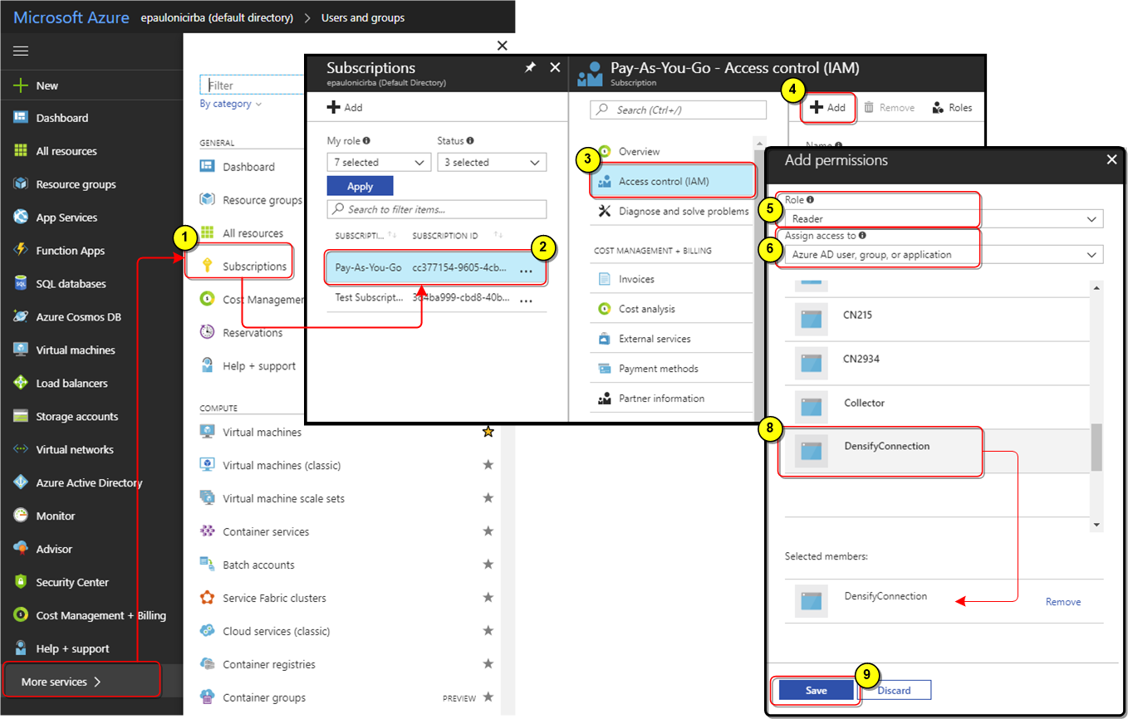Open ellipsis menu for Pay-As-You-Go subscription
This screenshot has height=719, width=1128.
click(526, 269)
